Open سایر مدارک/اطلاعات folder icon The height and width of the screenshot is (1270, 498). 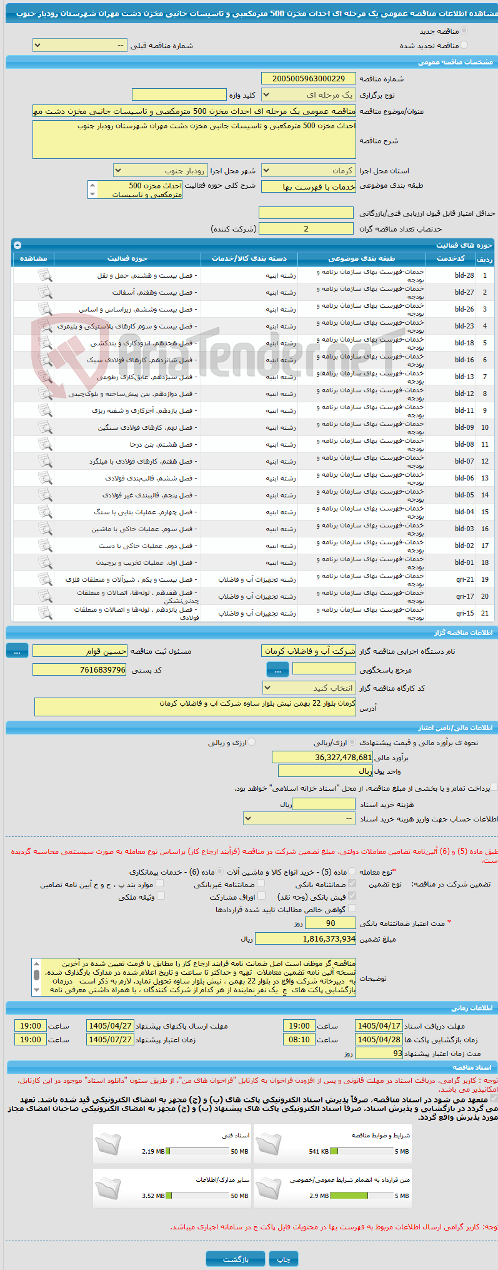(108, 1188)
